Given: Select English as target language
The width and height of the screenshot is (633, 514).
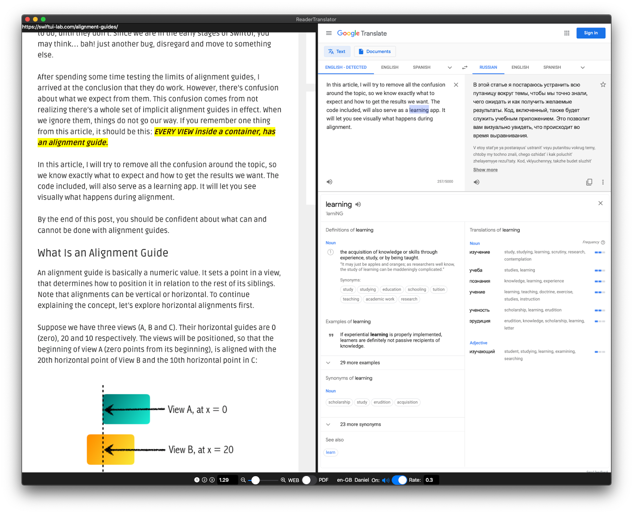Looking at the screenshot, I should pos(520,67).
